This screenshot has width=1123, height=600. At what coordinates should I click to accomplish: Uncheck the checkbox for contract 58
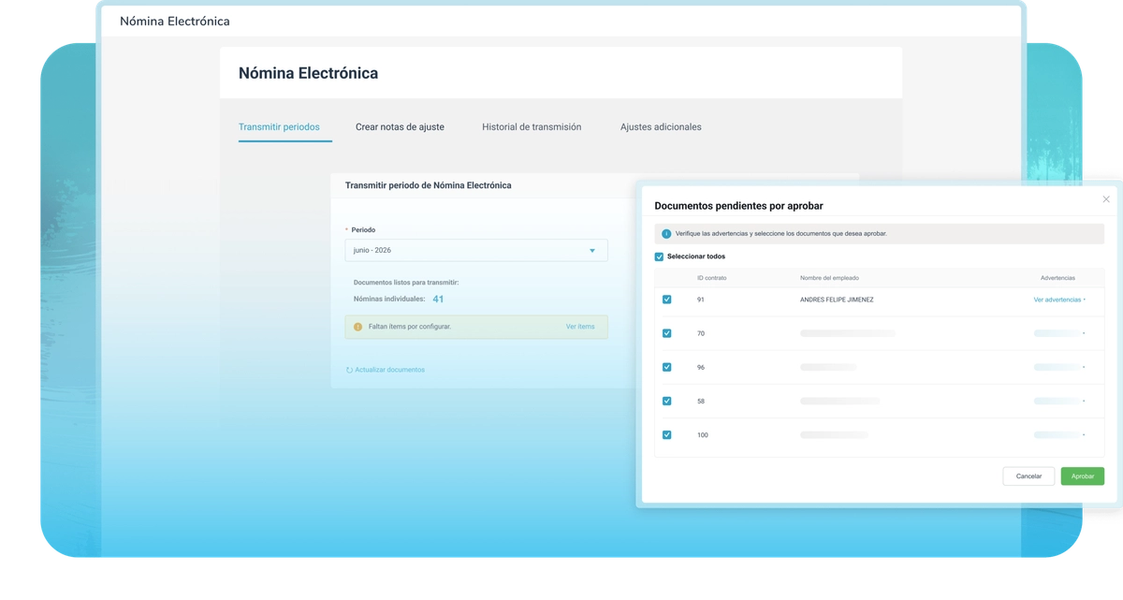click(x=667, y=401)
